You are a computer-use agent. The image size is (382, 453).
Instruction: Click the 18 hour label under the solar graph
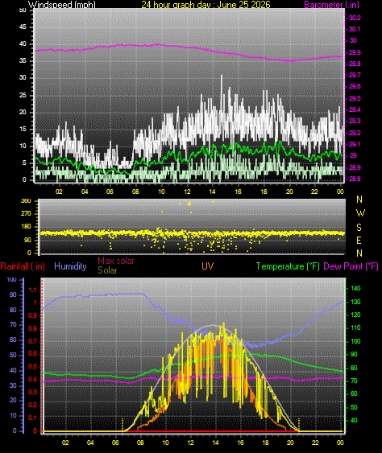(265, 443)
